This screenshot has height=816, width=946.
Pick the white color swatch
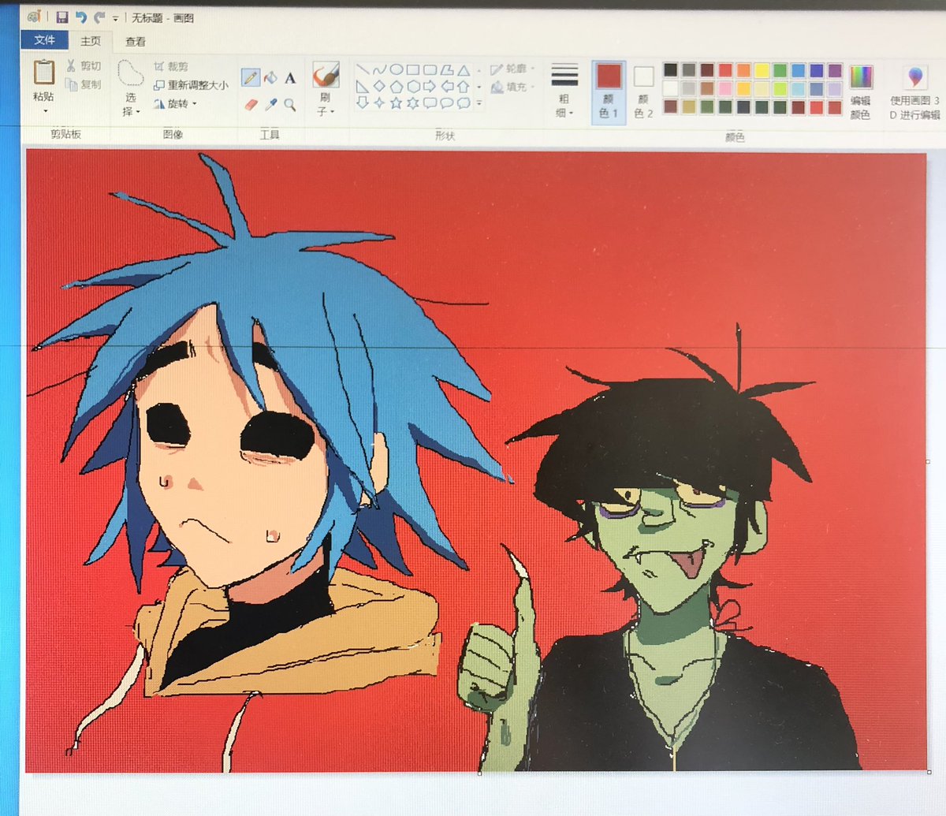coord(670,88)
